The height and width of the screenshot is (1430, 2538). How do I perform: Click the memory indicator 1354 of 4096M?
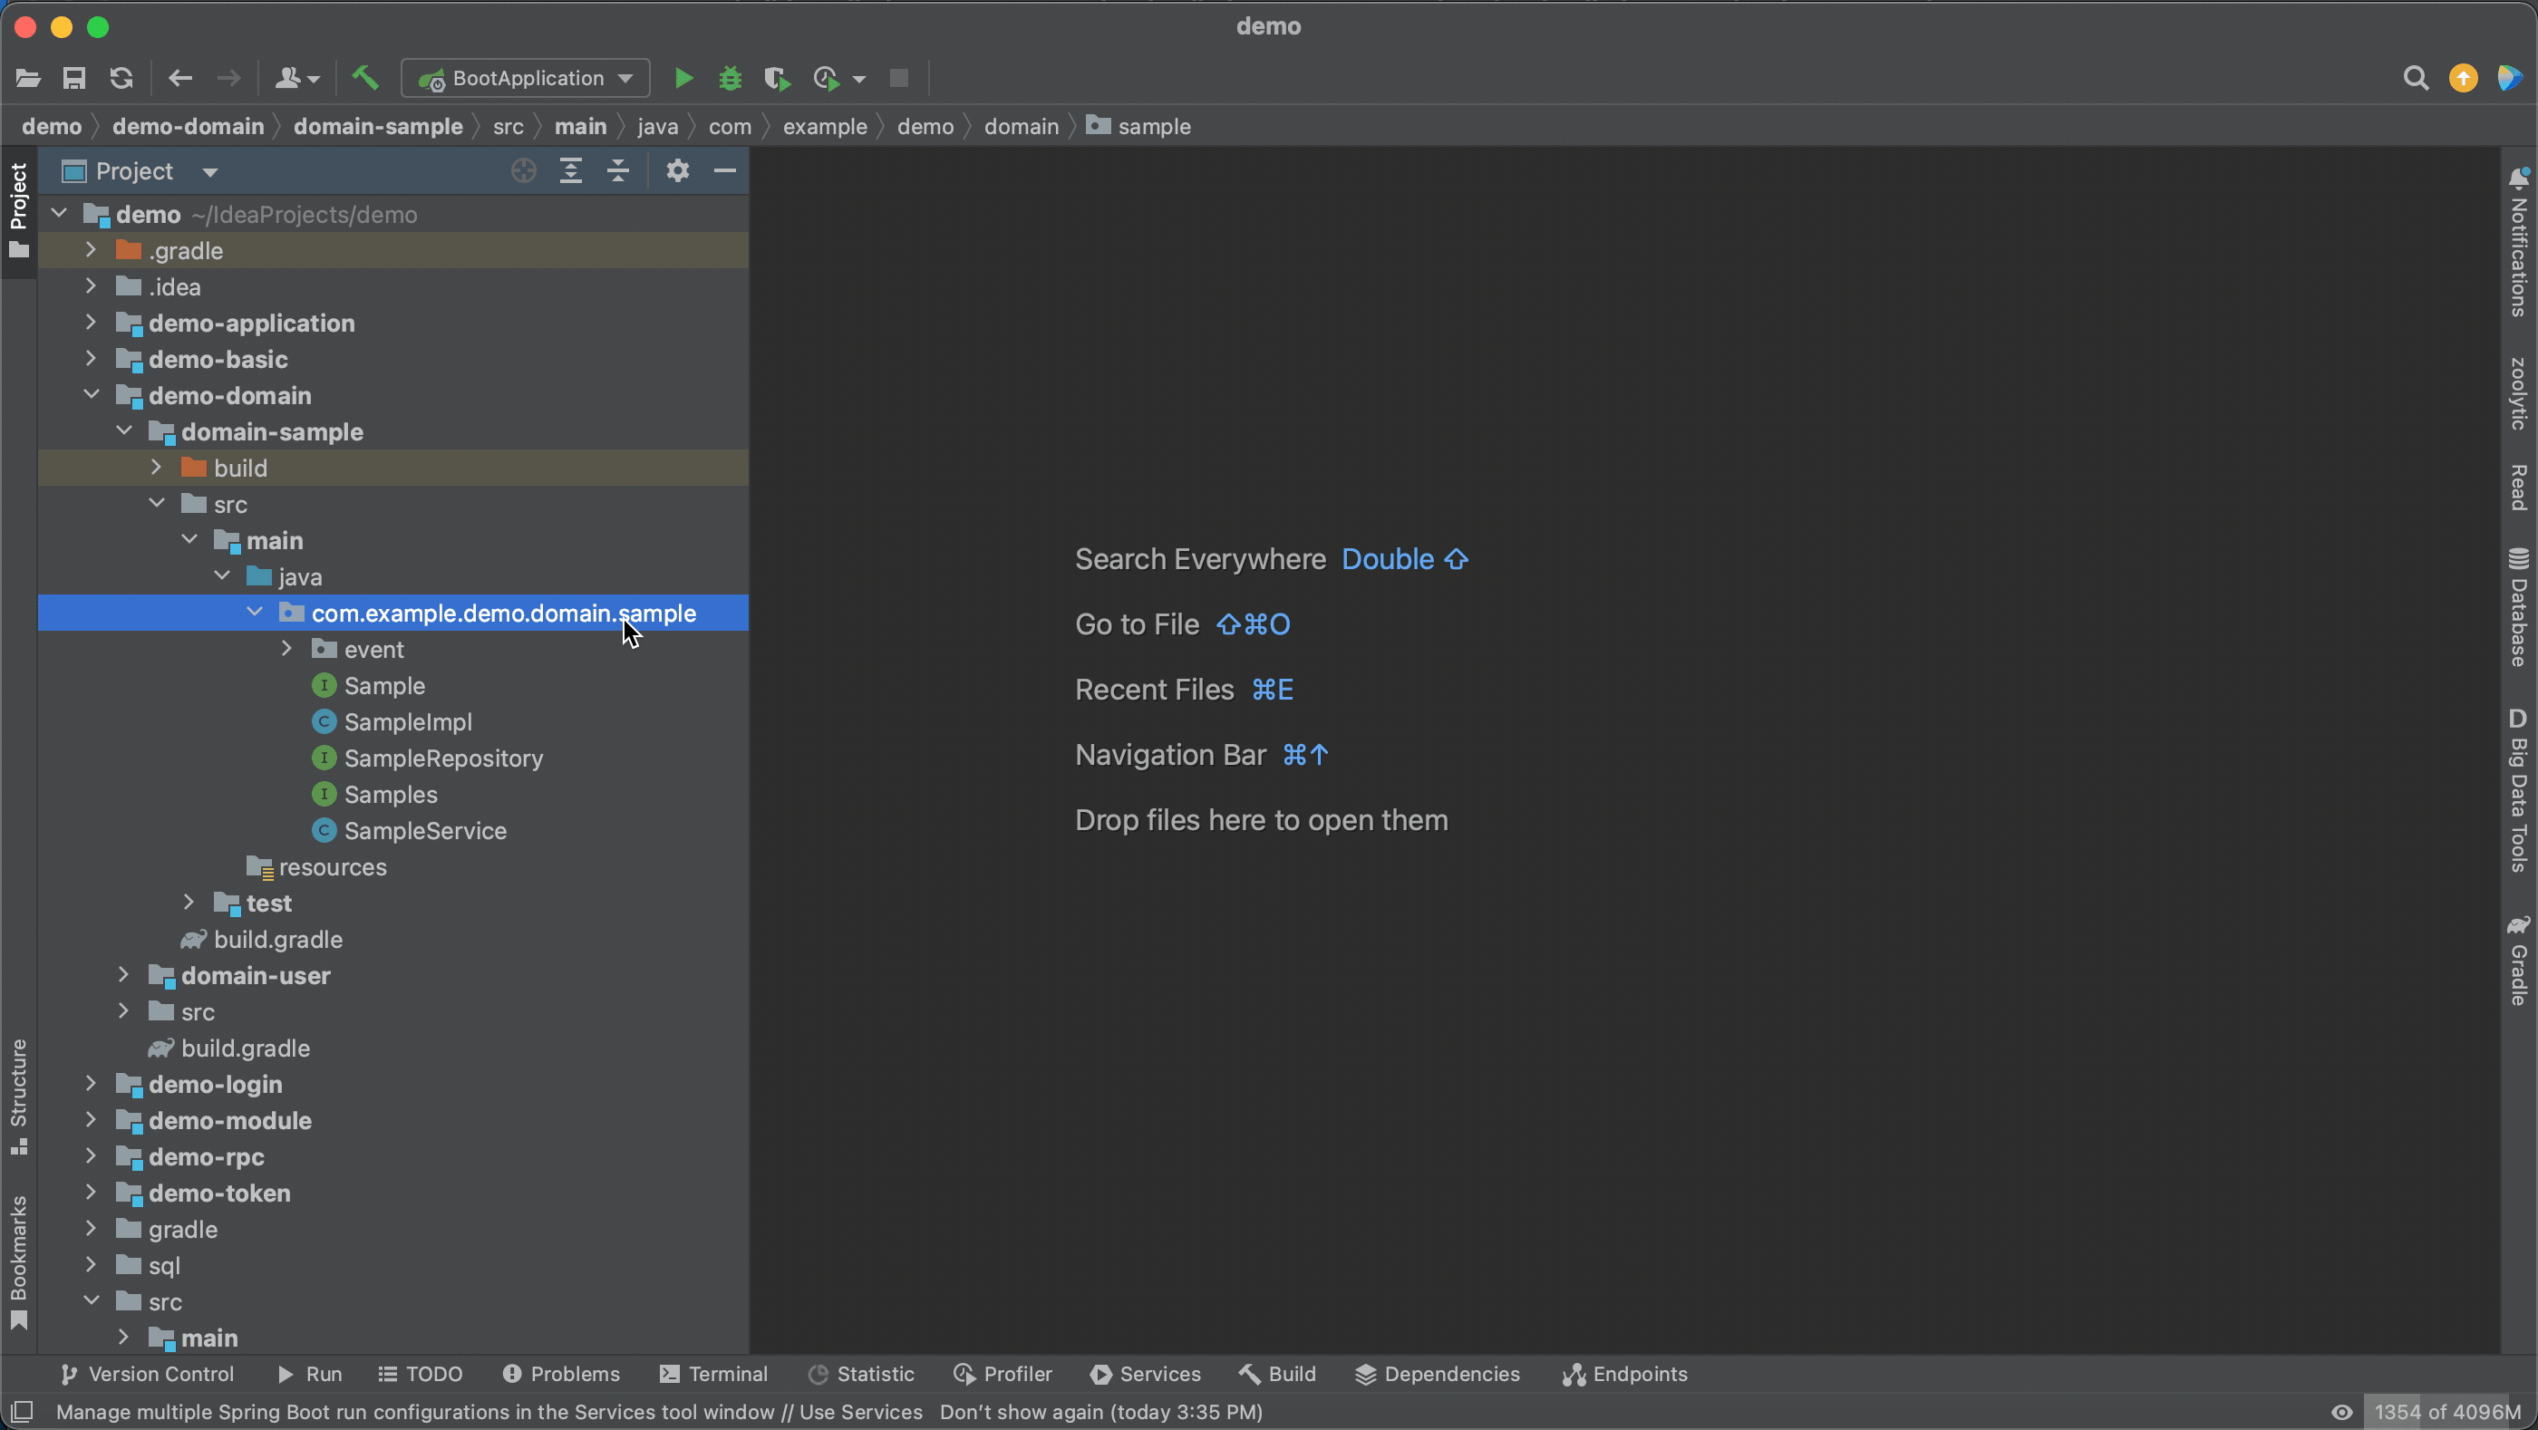(2447, 1411)
